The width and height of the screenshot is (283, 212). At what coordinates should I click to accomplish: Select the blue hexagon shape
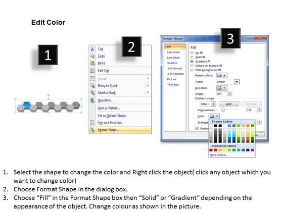tap(26, 105)
